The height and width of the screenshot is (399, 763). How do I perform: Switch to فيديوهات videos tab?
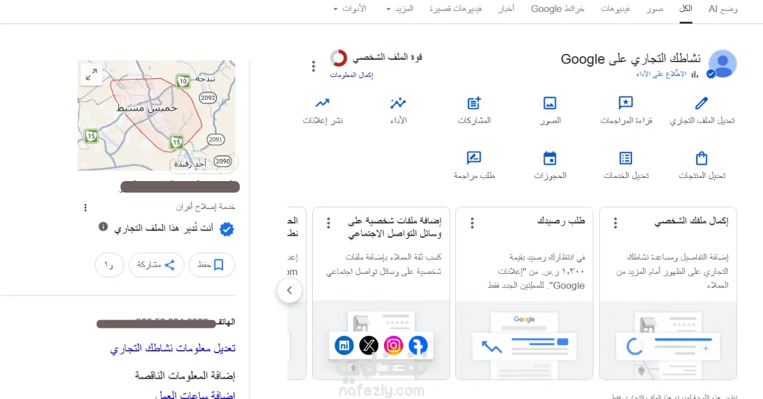pos(616,9)
